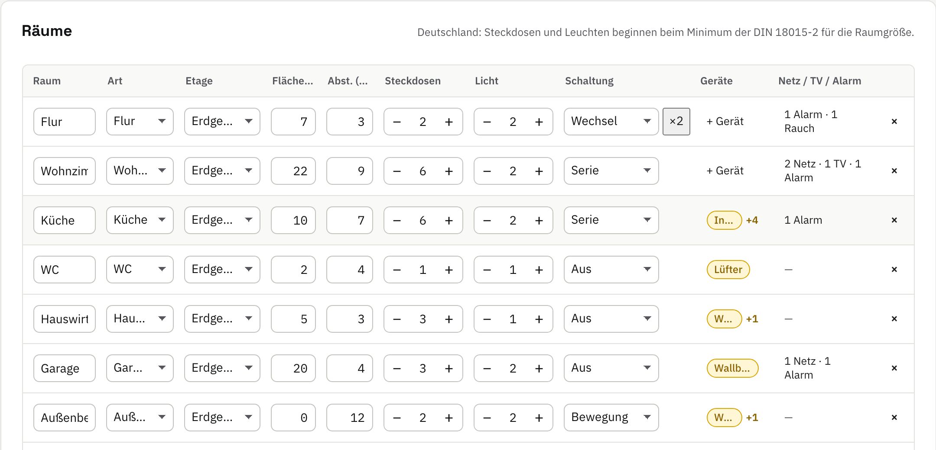Delete the Wohnzimmer row
This screenshot has width=936, height=450.
coord(894,171)
